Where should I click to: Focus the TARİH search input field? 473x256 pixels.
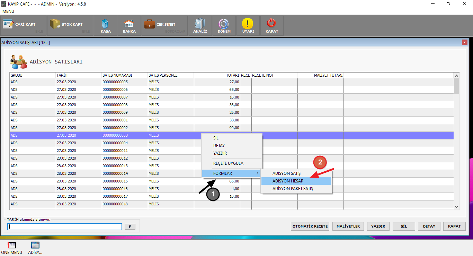[x=65, y=227]
